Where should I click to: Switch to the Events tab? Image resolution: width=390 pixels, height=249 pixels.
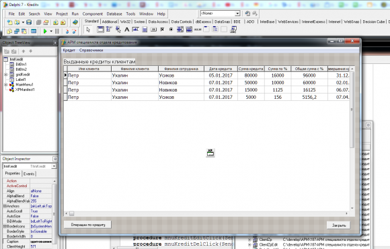tap(29, 174)
